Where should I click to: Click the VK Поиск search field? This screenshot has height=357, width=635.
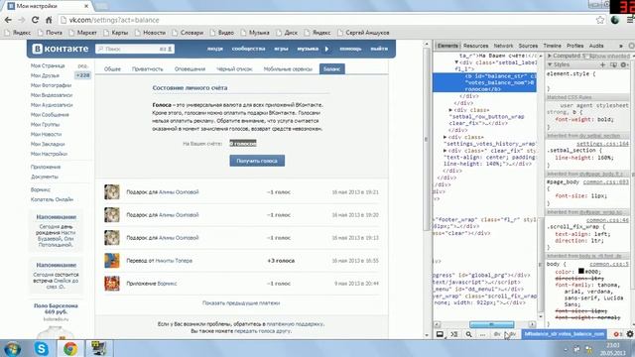[135, 49]
